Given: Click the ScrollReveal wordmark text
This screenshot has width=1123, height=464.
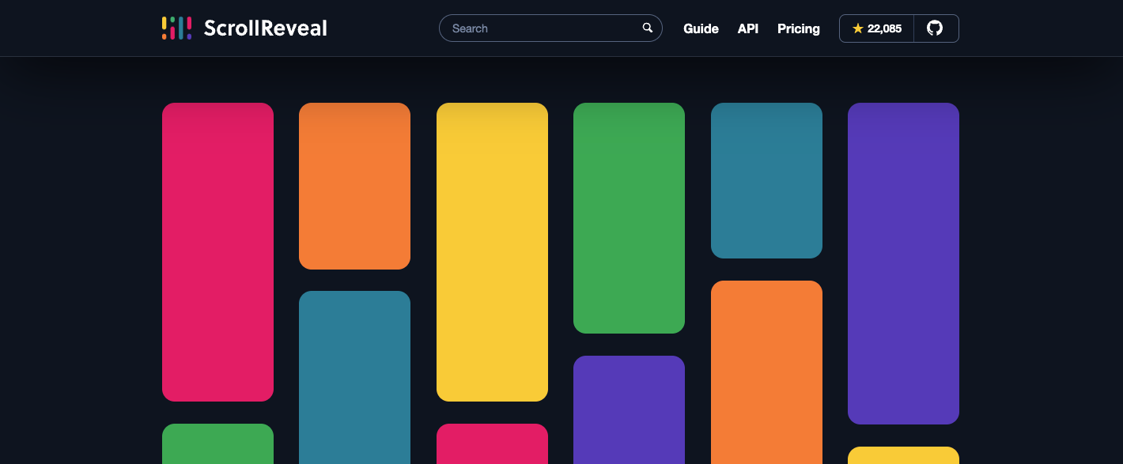Looking at the screenshot, I should tap(265, 28).
